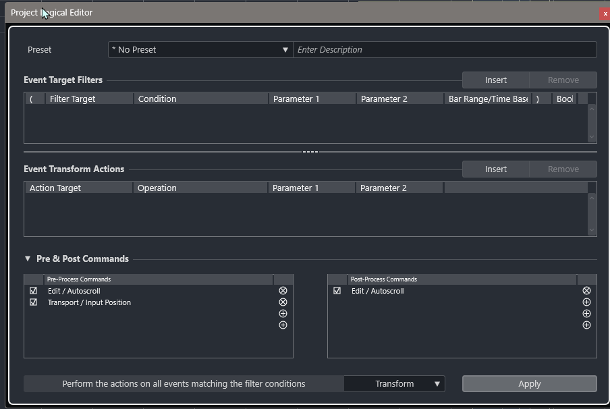Viewport: 610px width, 409px height.
Task: Uncheck Transport / Input Position checkbox
Action: click(34, 302)
